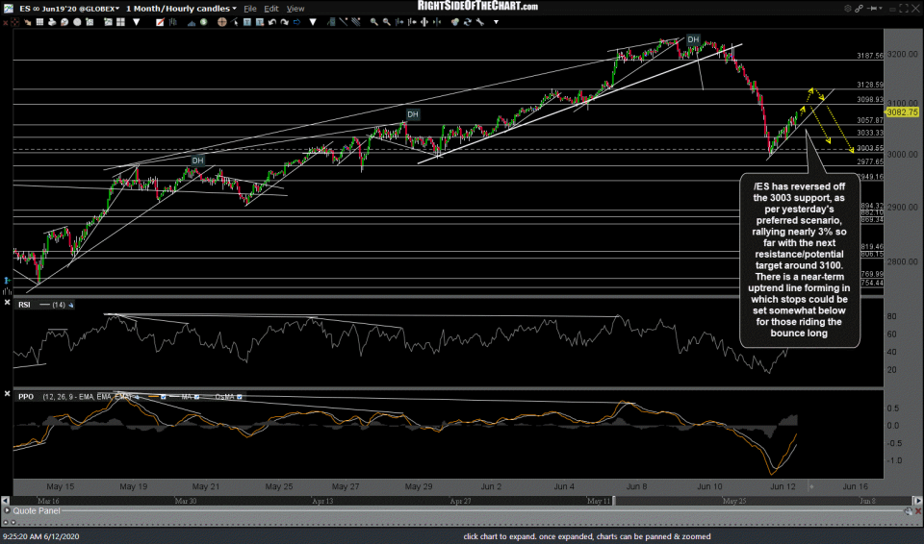Click the mountain area chart icon

point(192,22)
